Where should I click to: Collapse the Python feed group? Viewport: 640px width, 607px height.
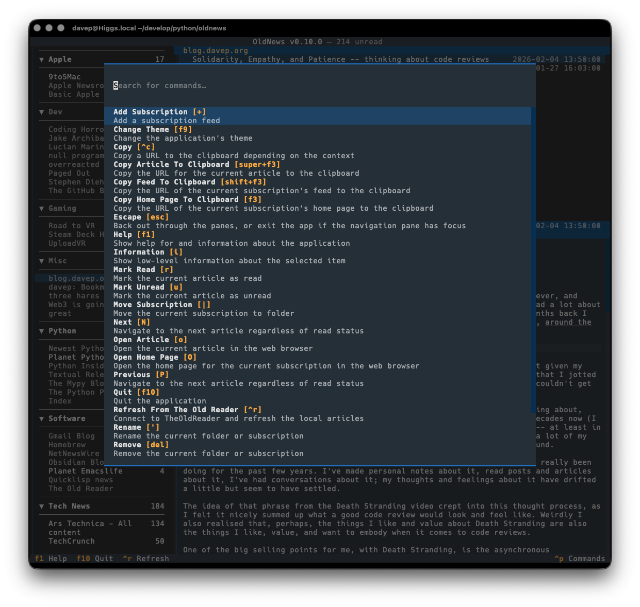pos(41,331)
